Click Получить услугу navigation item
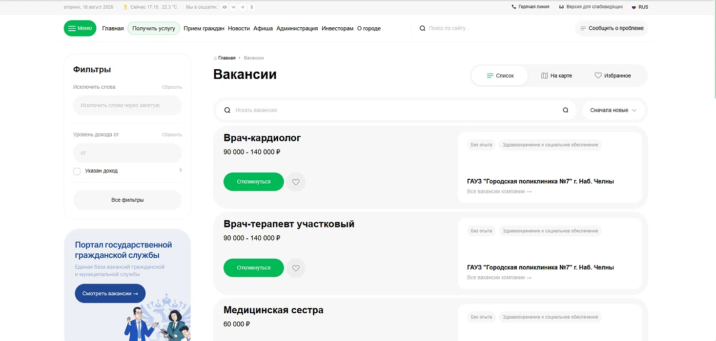The image size is (716, 341). tap(154, 28)
